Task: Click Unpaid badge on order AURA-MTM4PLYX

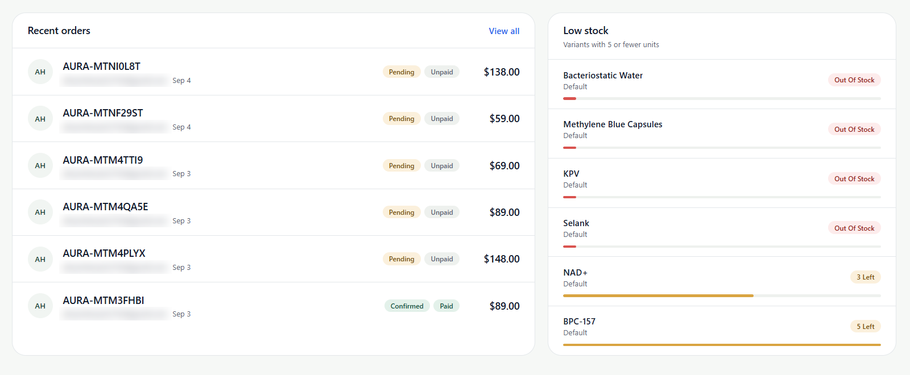Action: coord(442,259)
